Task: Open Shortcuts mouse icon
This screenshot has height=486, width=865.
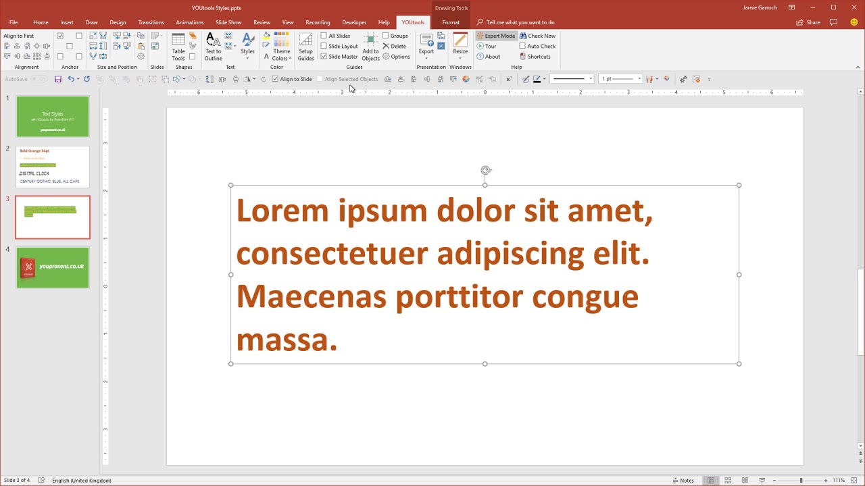Action: tap(523, 57)
